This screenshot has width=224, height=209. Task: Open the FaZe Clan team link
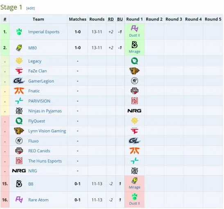37,71
